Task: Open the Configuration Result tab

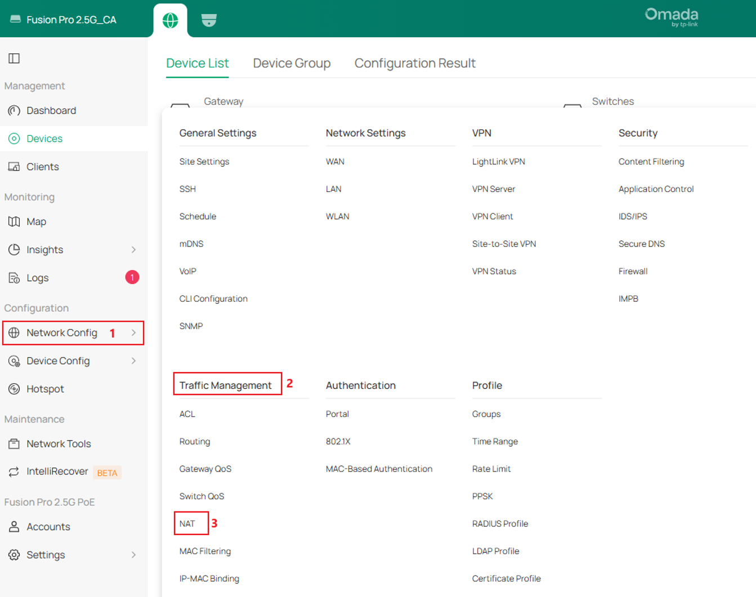Action: pyautogui.click(x=415, y=63)
